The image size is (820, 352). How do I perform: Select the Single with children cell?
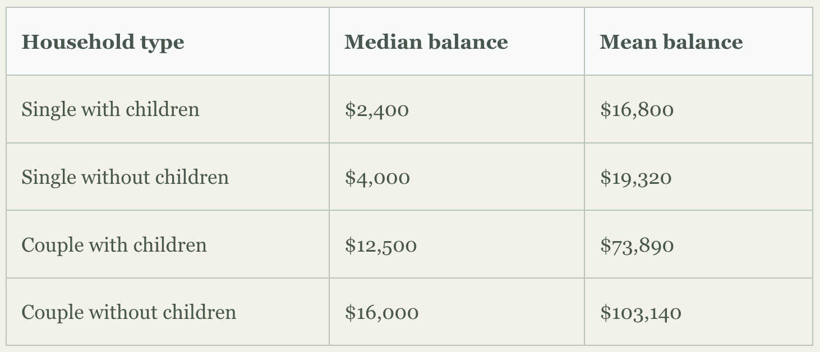click(x=168, y=109)
